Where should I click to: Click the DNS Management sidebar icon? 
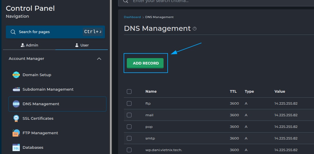point(16,104)
